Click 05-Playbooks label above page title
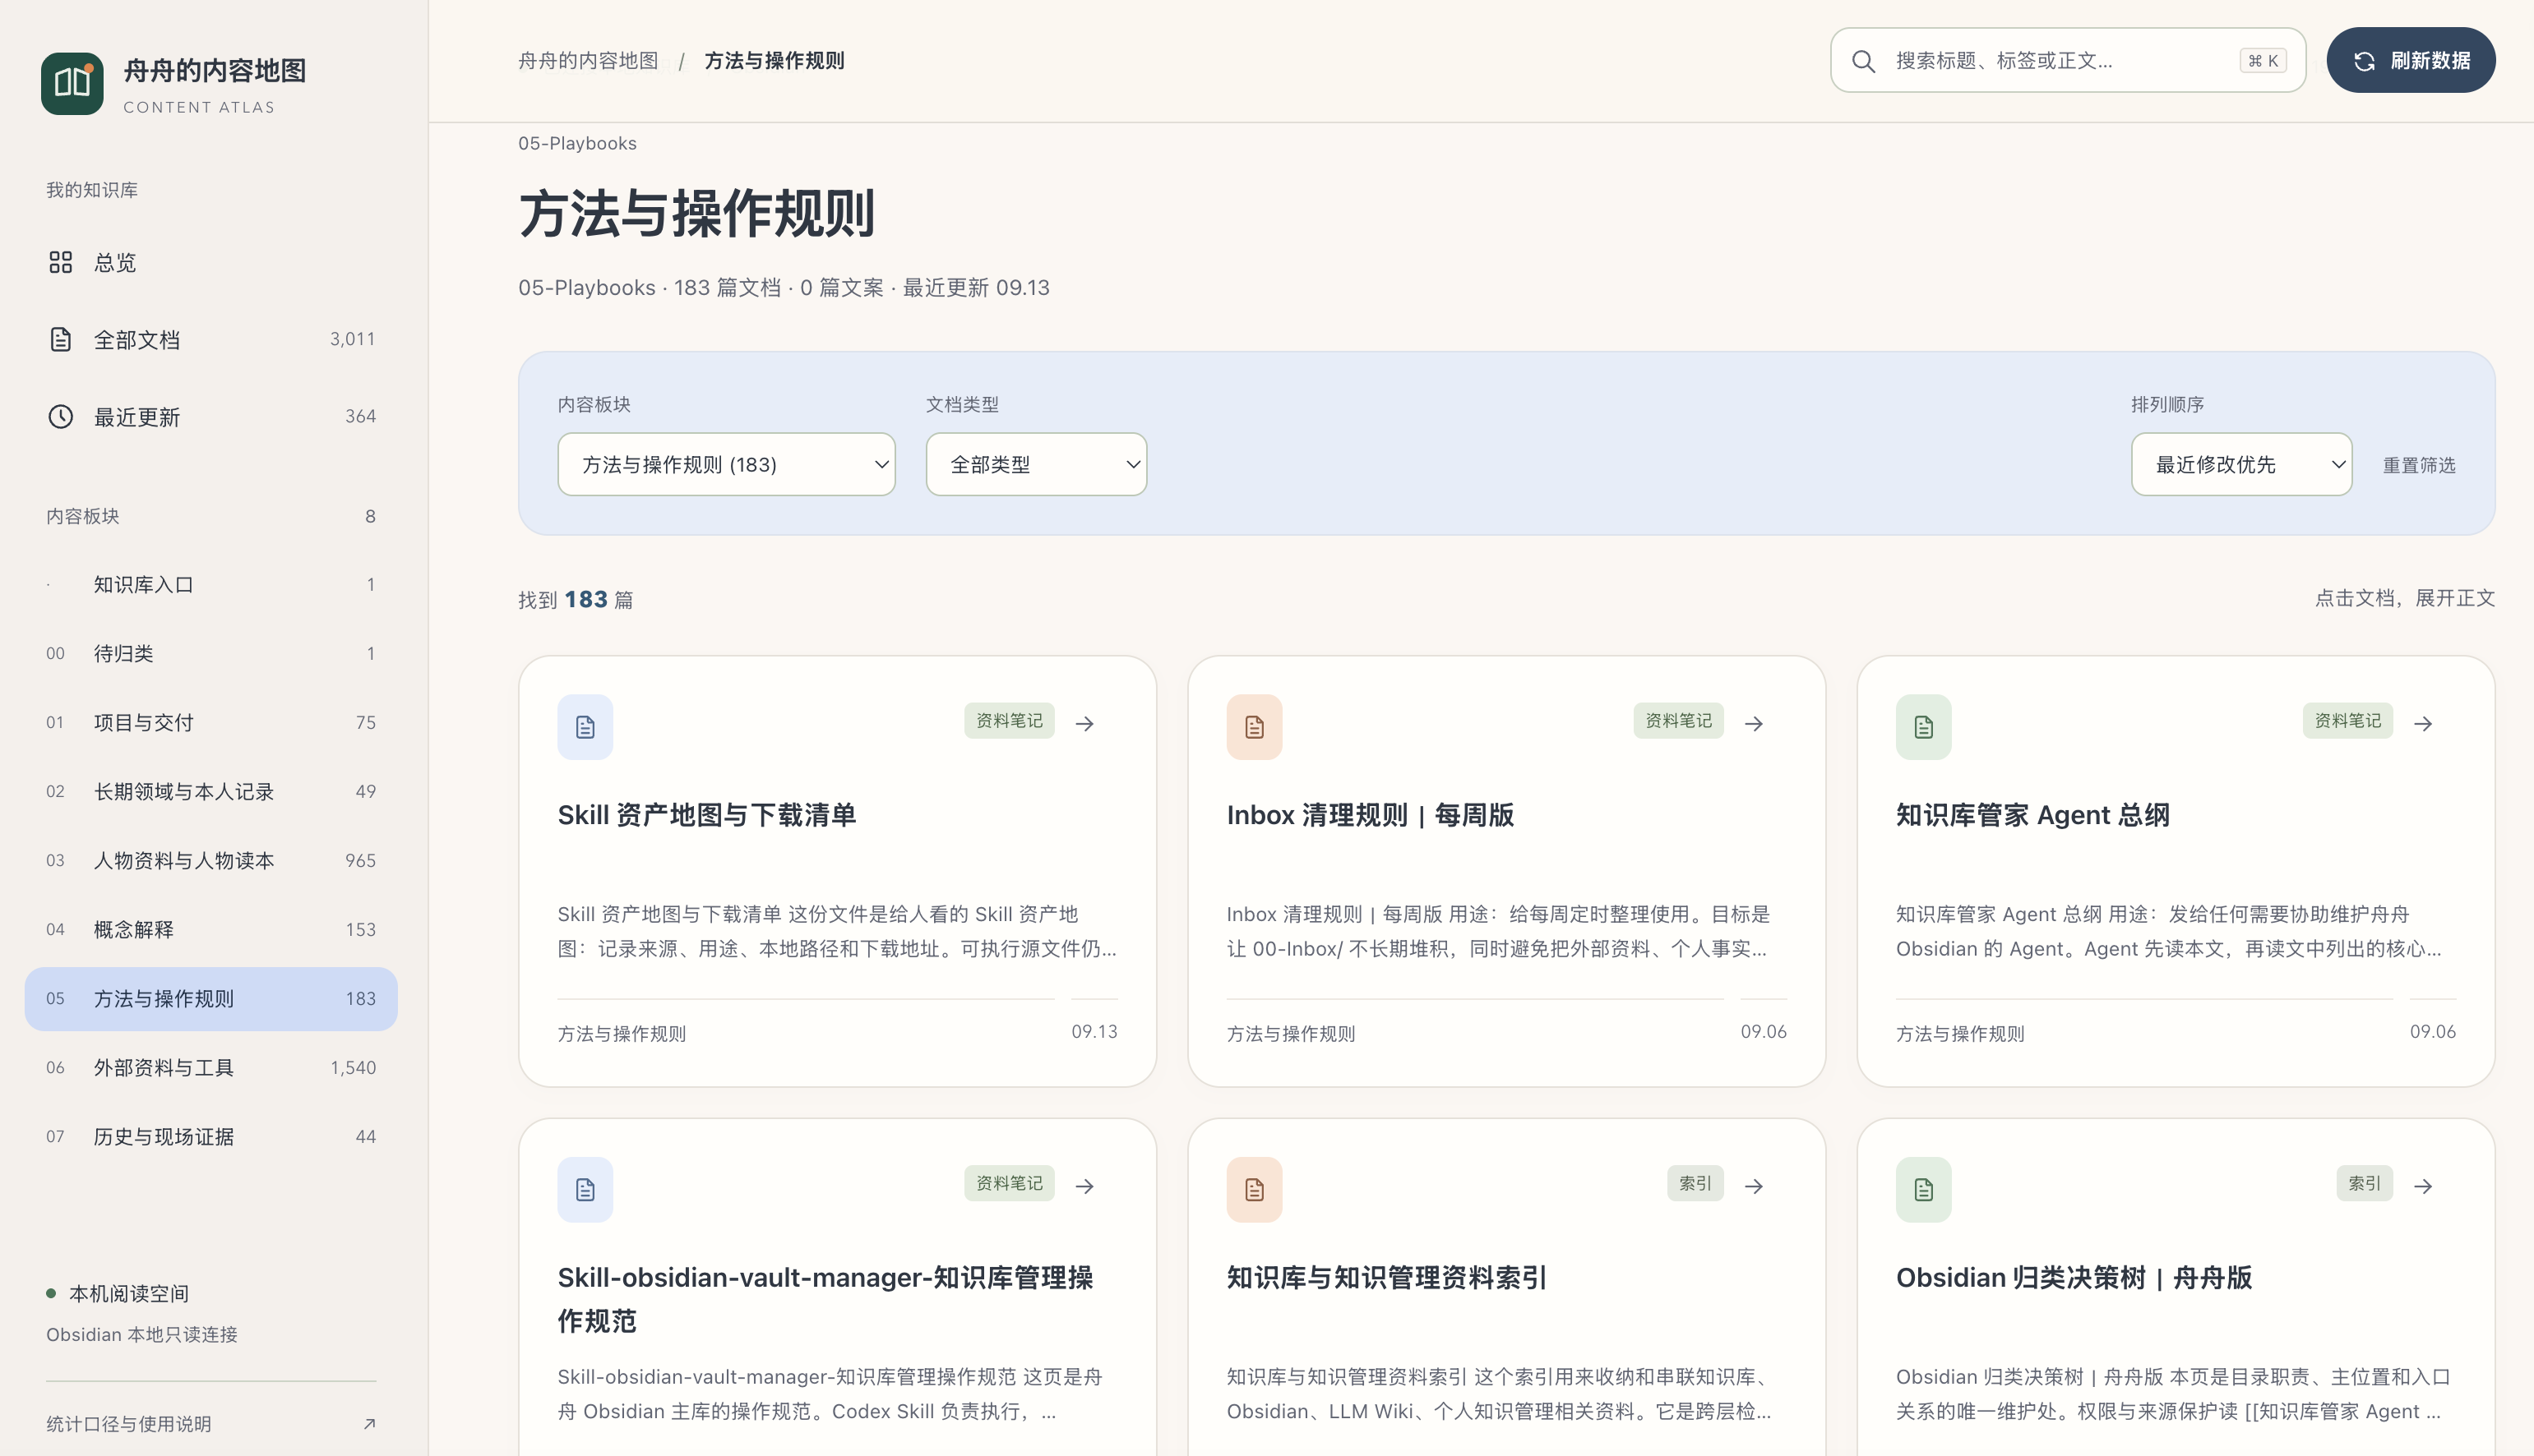Screen dimensions: 2534x1456 click(x=577, y=143)
